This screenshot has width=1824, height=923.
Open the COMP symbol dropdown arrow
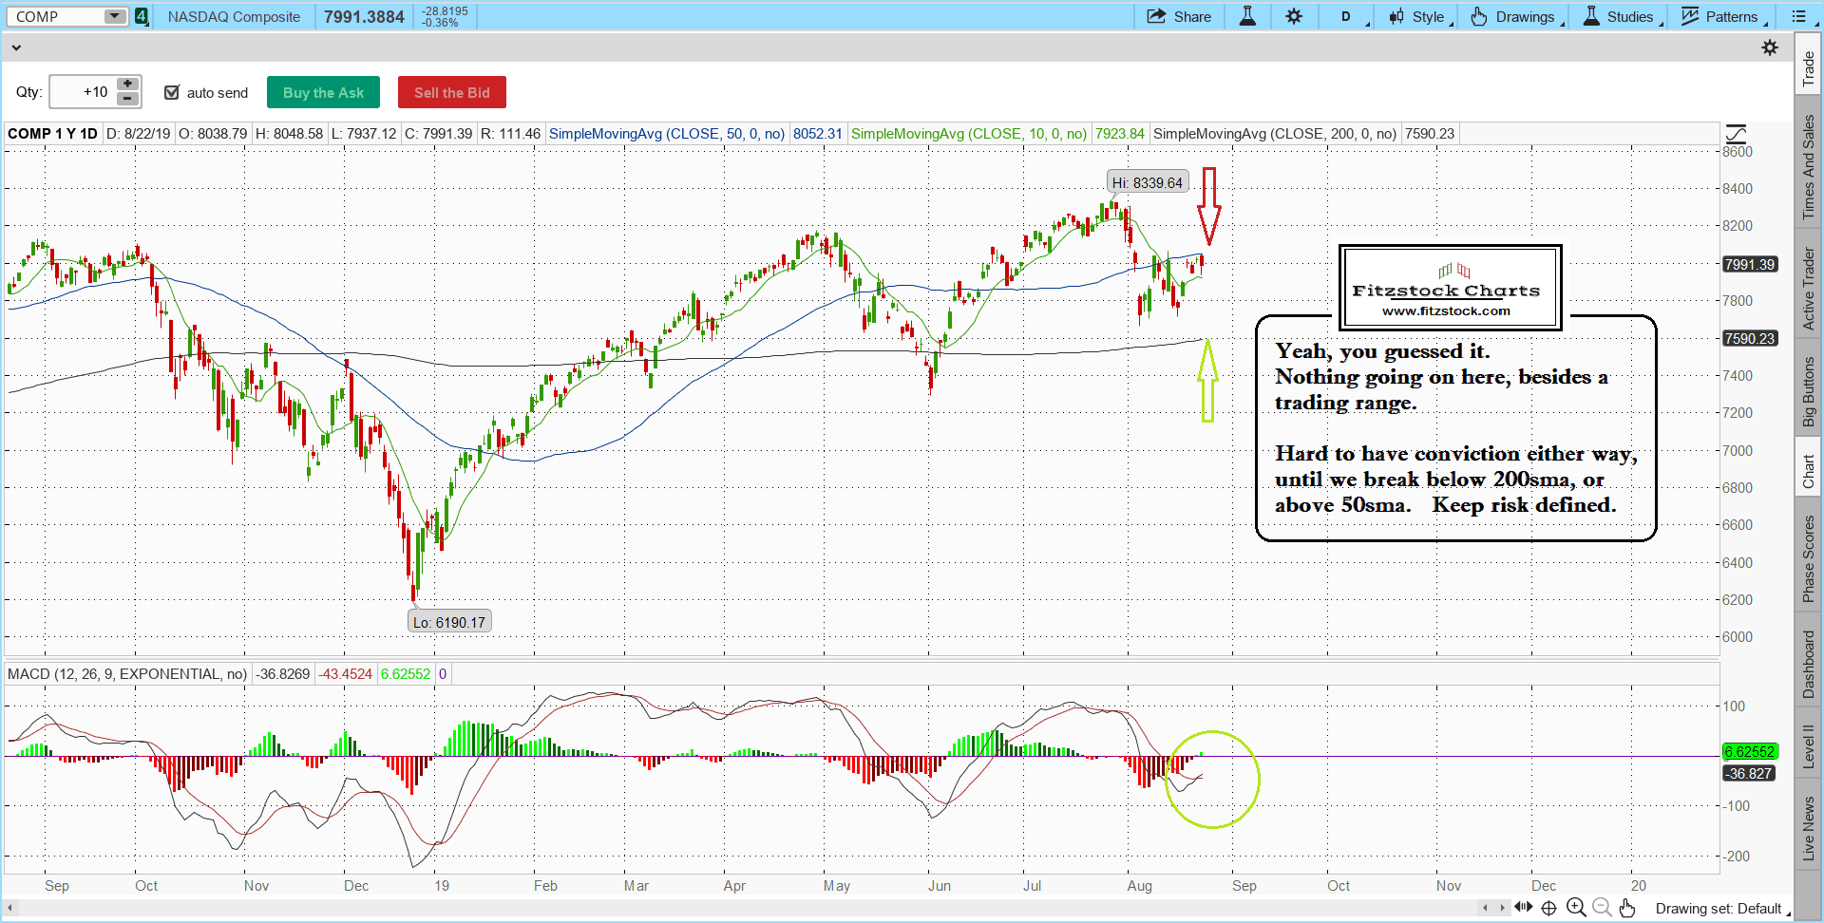[114, 16]
